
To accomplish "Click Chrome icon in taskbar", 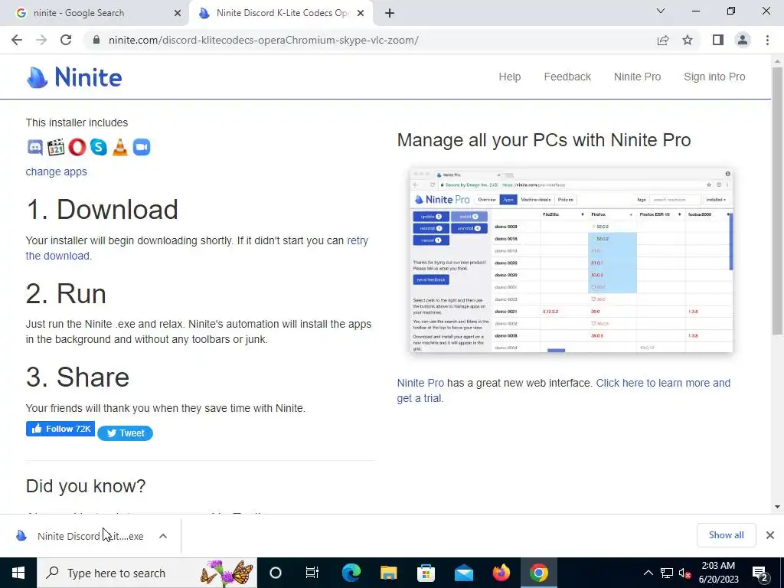I will pyautogui.click(x=538, y=573).
